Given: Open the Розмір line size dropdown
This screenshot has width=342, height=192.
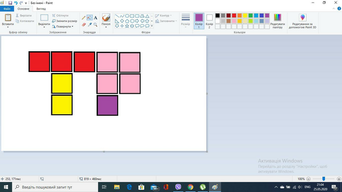Looking at the screenshot, I should [x=185, y=21].
